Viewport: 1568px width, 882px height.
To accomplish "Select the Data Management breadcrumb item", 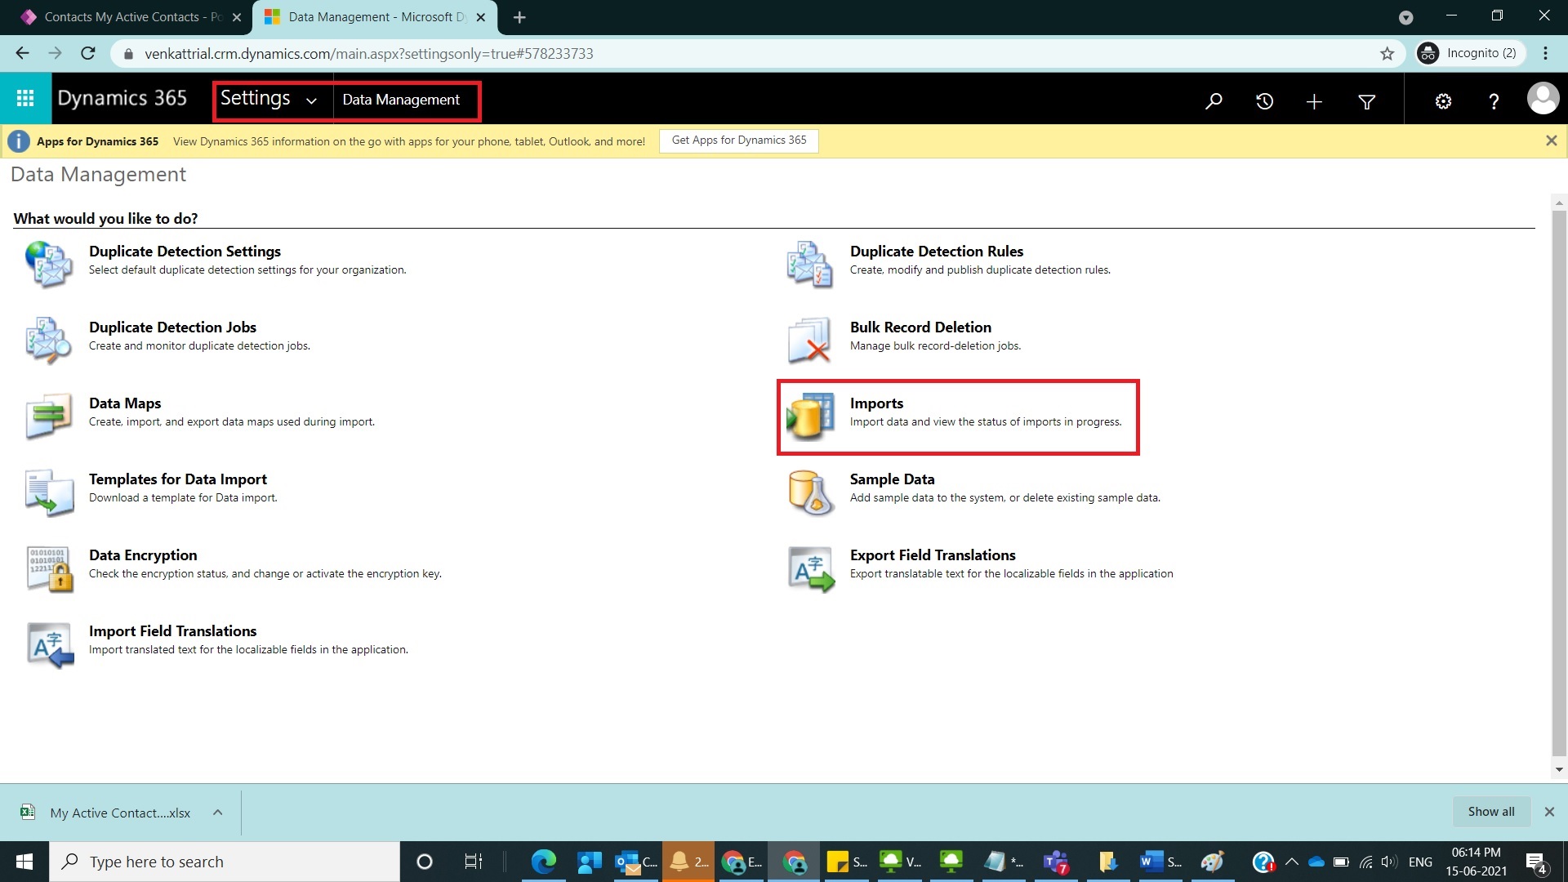I will pos(400,100).
